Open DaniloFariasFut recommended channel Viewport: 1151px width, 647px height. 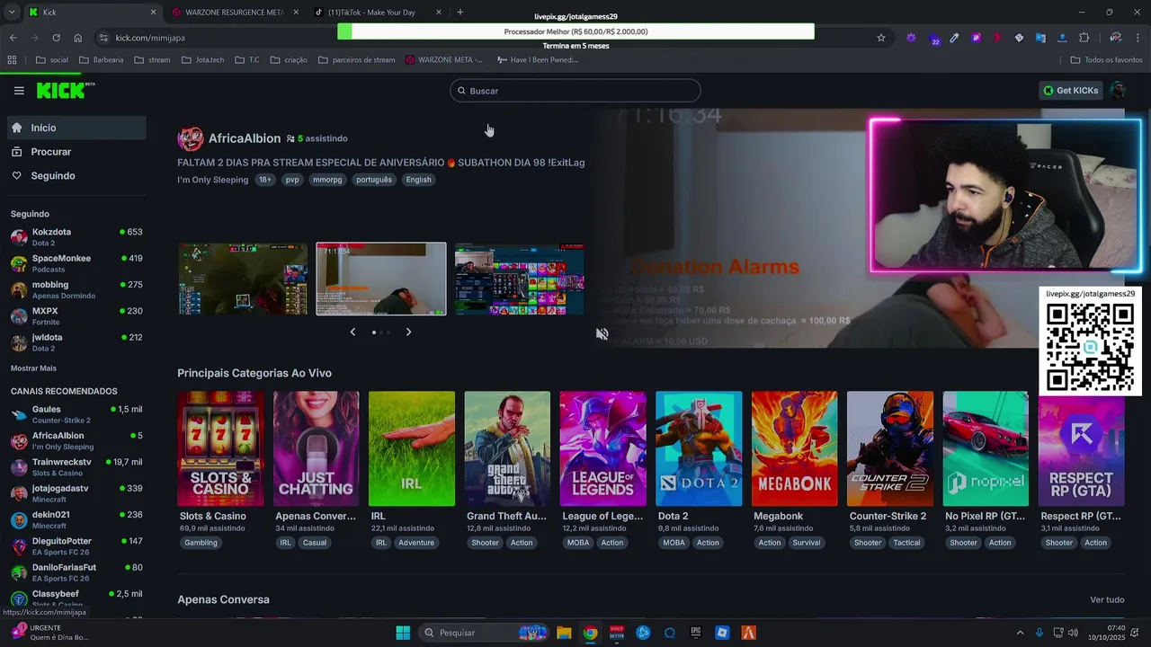pos(76,572)
